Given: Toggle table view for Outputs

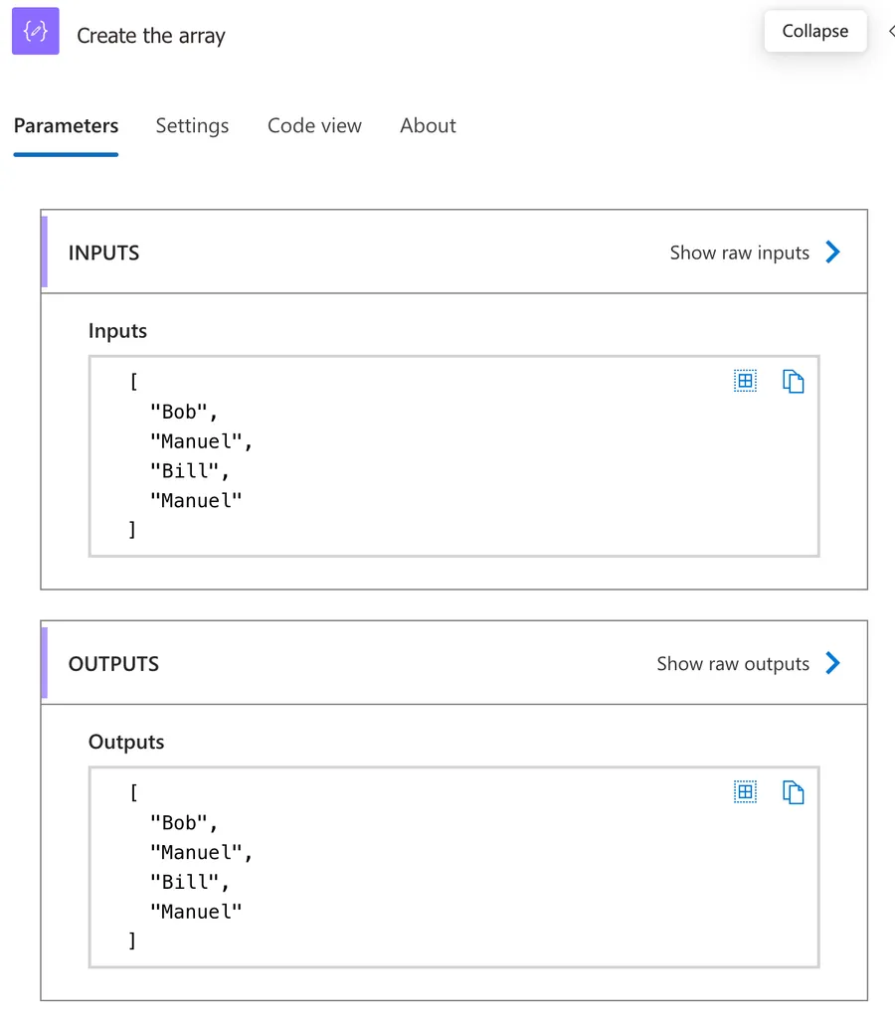Looking at the screenshot, I should (x=745, y=791).
